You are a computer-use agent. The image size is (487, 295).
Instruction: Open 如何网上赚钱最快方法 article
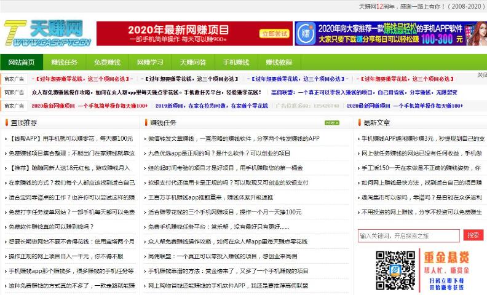pos(422,183)
